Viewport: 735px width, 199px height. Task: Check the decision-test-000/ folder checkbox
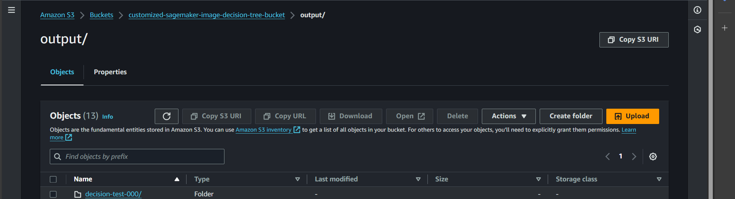coord(53,194)
